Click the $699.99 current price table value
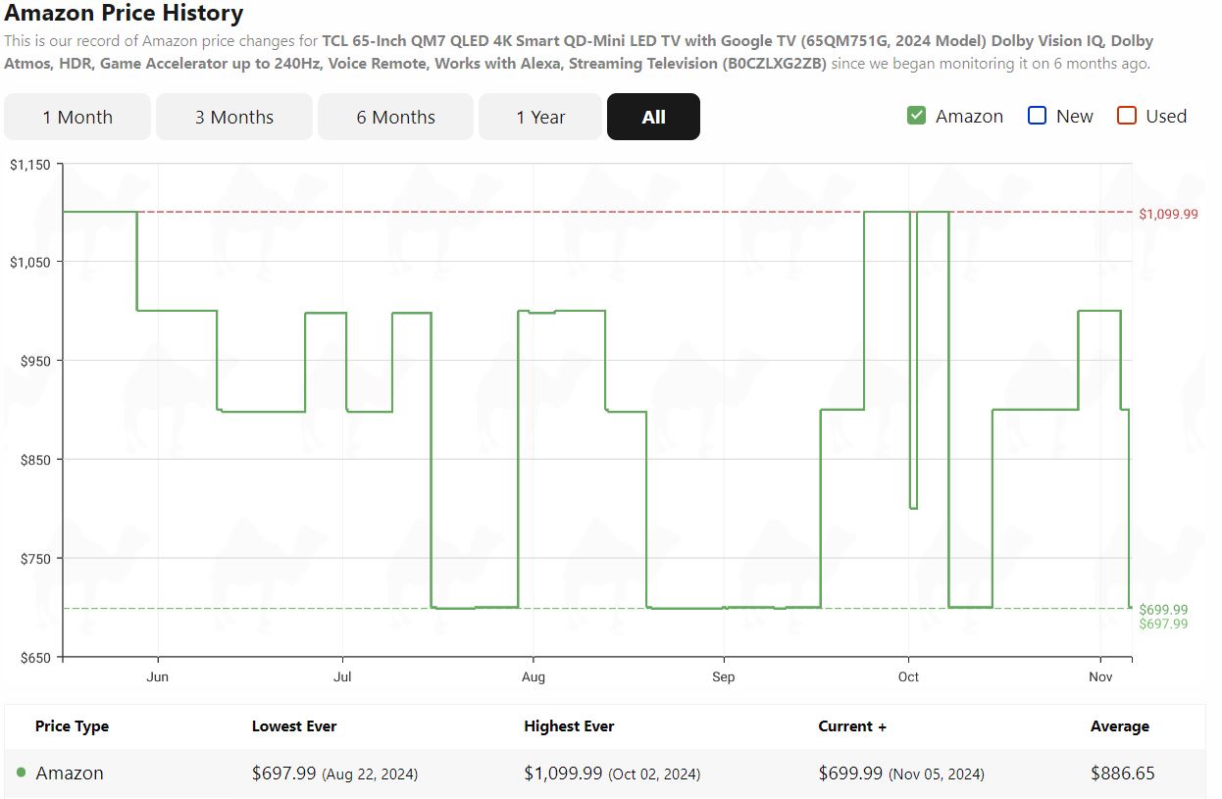1222x799 pixels. click(850, 774)
